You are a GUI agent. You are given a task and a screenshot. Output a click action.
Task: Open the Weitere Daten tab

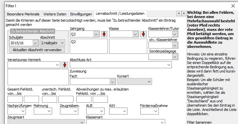tap(55, 14)
